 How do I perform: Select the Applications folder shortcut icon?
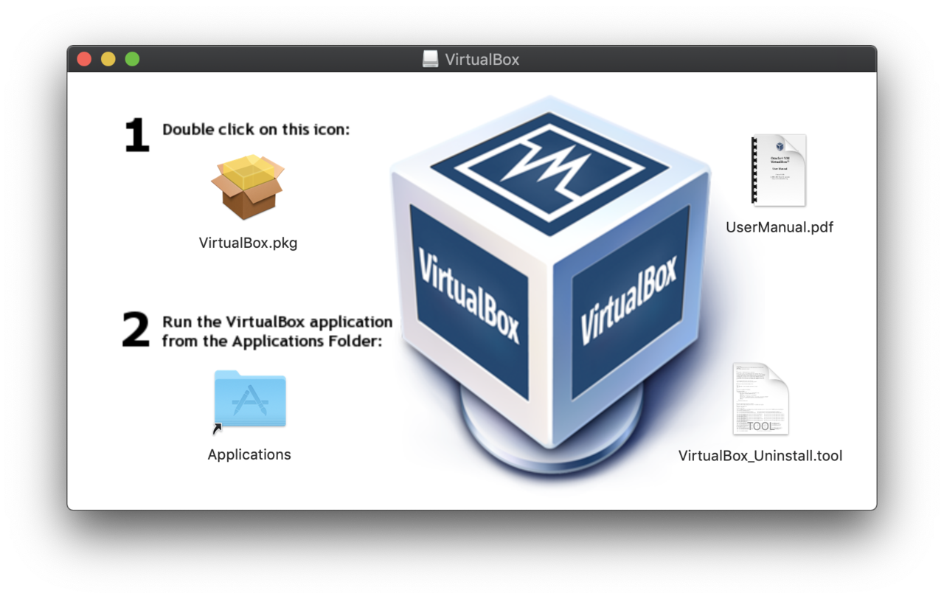249,399
